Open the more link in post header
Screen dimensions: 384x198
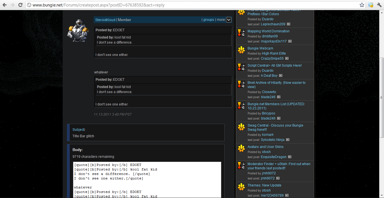[221, 20]
